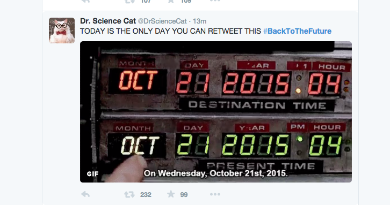
Task: Click the 107 retweet count above
Action: pos(146,2)
